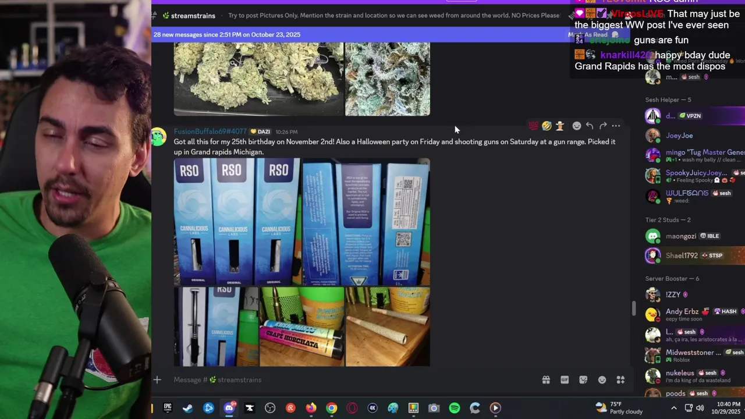Open the weather widget showing 75°F
745x419 pixels.
click(619, 408)
